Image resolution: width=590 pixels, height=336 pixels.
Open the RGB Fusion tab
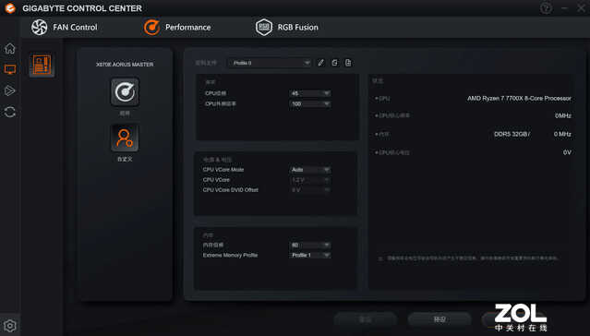coord(287,27)
